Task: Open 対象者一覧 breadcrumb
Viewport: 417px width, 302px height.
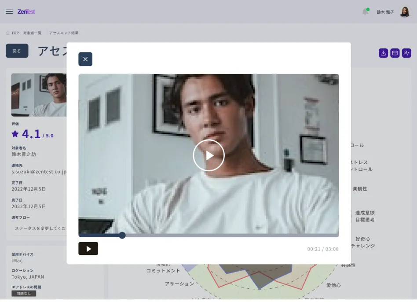Action: click(x=32, y=33)
